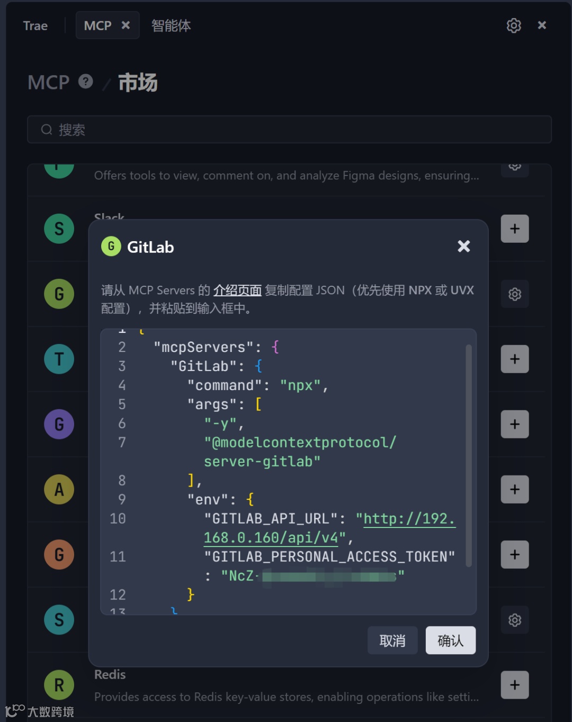Open the 介绍页面 link in dialog
The width and height of the screenshot is (572, 722).
[x=237, y=290]
